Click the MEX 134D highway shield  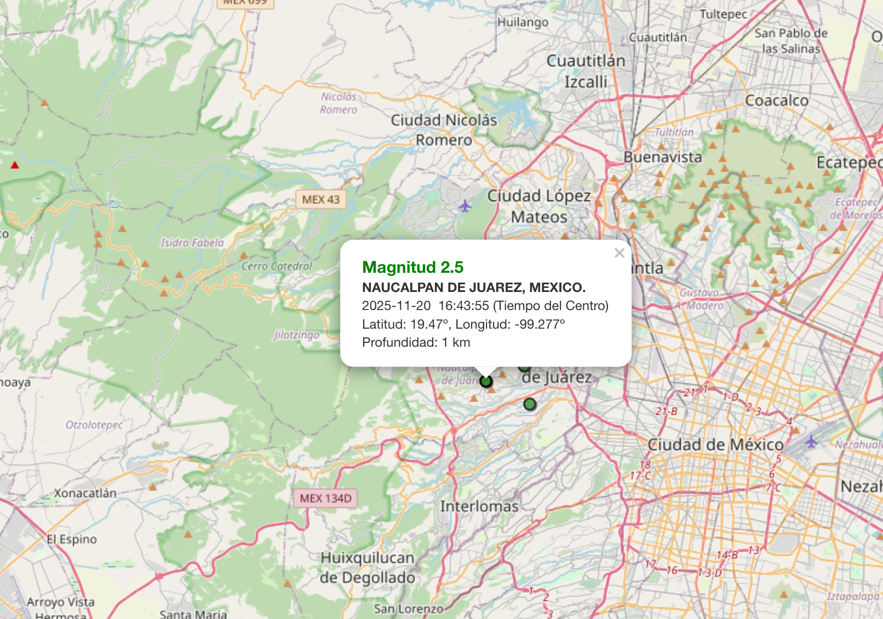(325, 498)
